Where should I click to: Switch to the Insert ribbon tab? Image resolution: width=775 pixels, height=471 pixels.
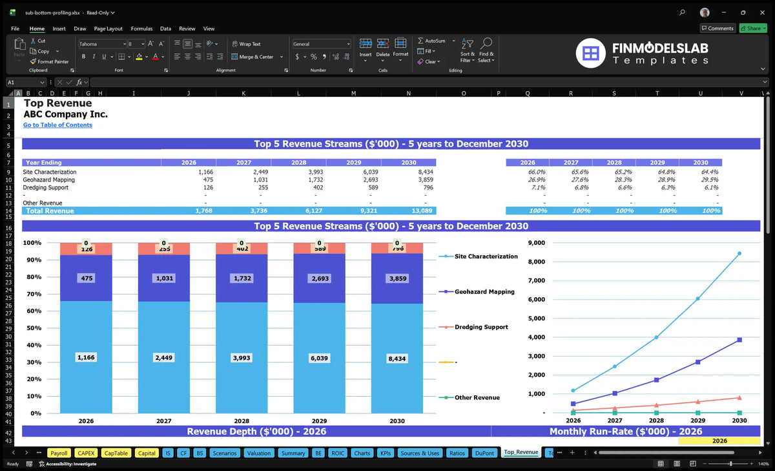click(x=59, y=28)
